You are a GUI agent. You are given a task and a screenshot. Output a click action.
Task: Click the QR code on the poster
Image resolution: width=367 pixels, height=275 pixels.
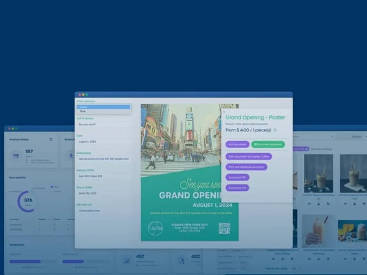tap(224, 228)
